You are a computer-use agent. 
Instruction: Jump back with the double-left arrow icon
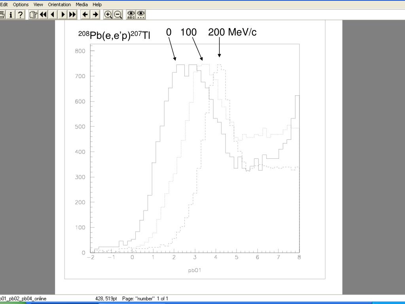(x=43, y=15)
